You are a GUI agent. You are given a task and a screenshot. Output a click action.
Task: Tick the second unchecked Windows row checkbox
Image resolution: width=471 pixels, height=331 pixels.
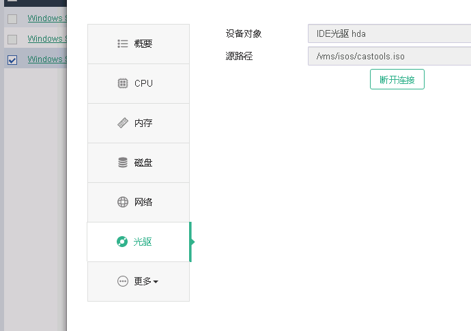(x=12, y=40)
